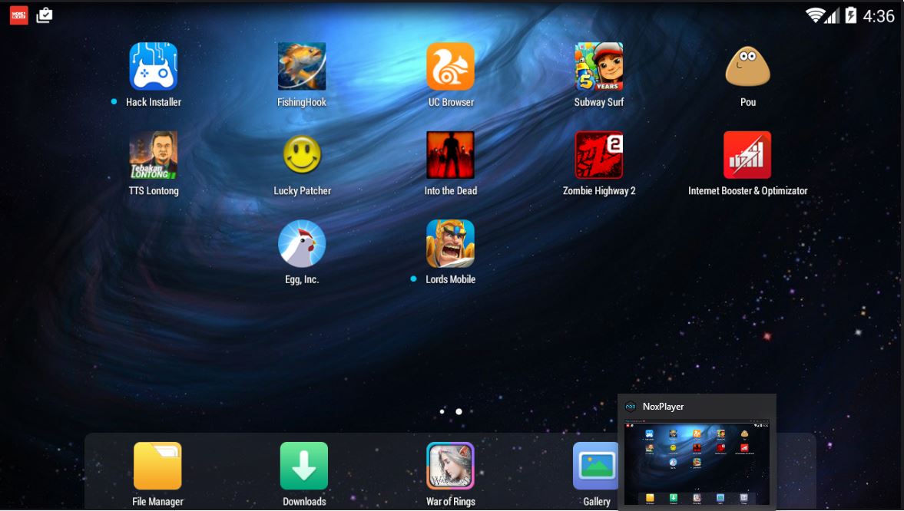904x511 pixels.
Task: Open Internet Booster & Optimizator
Action: pos(747,155)
